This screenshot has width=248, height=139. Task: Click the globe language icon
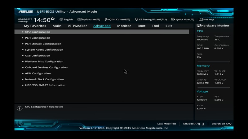pyautogui.click(x=61, y=19)
